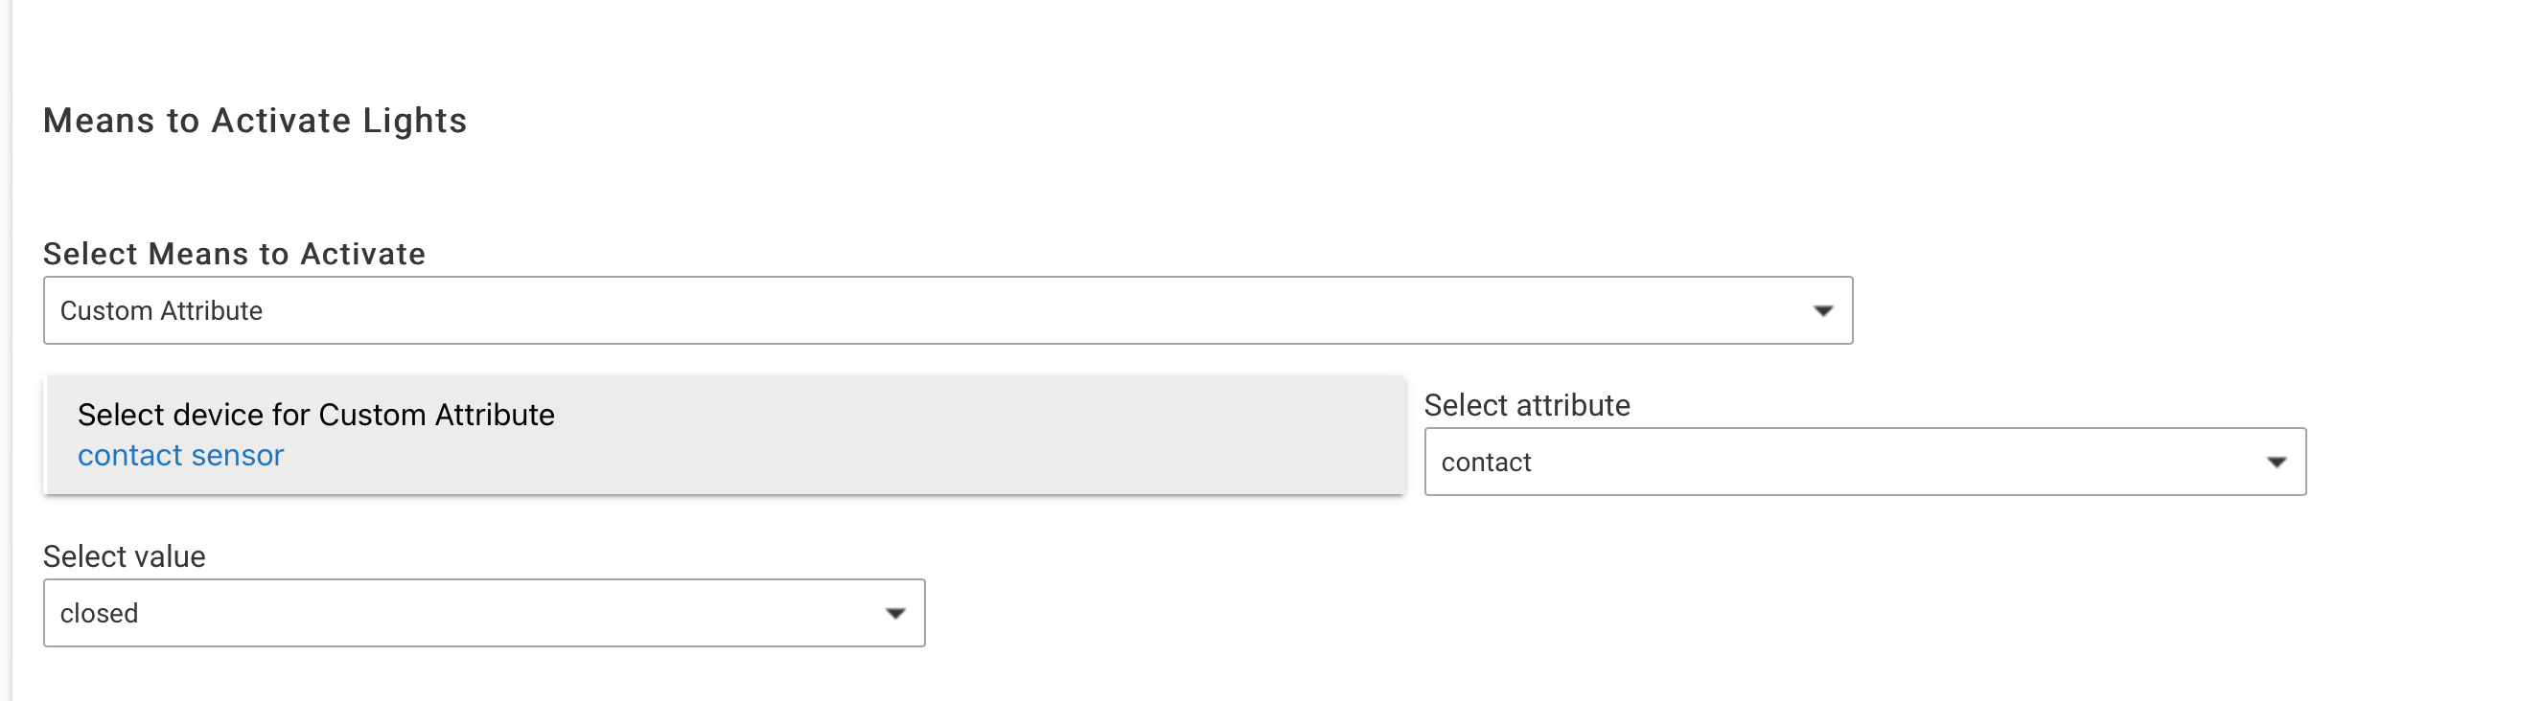The height and width of the screenshot is (701, 2521).
Task: Click the Custom Attribute dropdown caret arrow
Action: 1822,311
